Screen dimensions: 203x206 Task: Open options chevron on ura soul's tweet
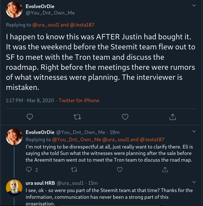[x=194, y=182]
